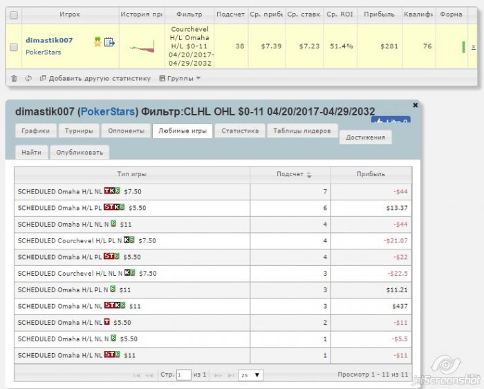484x389 pixels.
Task: Open the Опубликовать tab
Action: click(80, 153)
